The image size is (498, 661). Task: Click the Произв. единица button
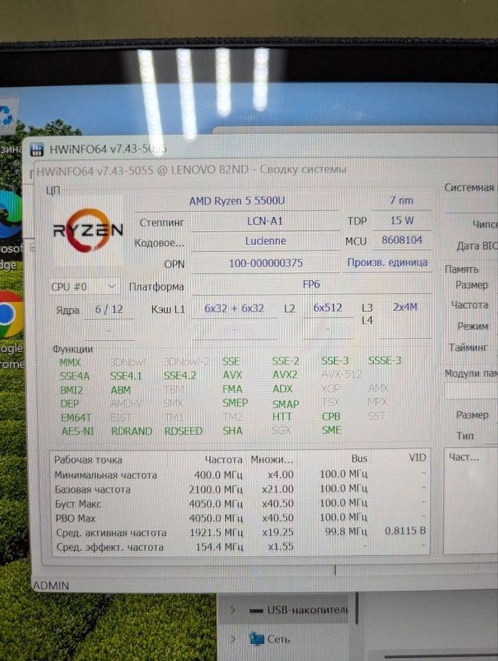point(387,263)
